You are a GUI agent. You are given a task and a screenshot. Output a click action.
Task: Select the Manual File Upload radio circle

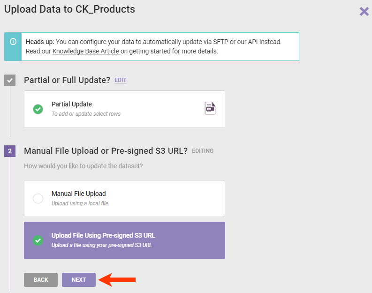tap(38, 198)
